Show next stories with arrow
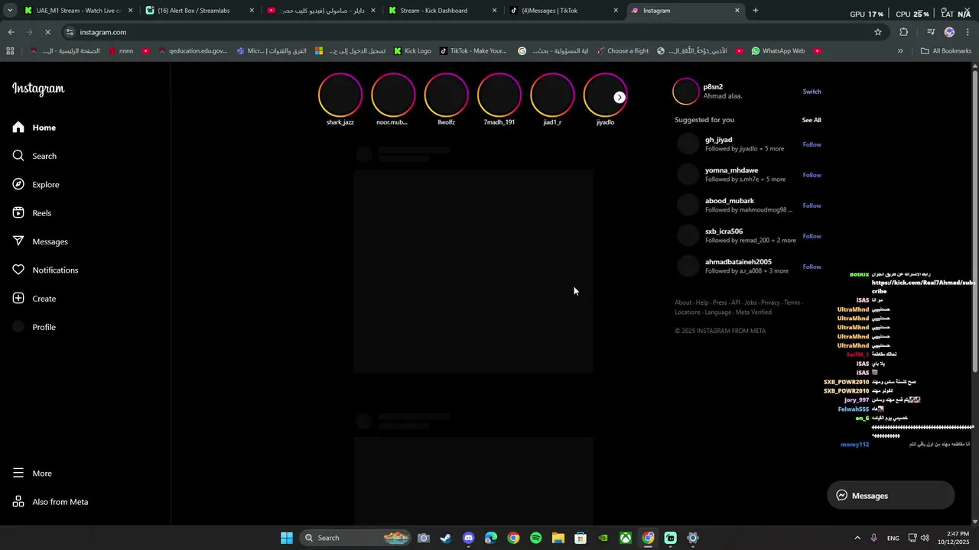The width and height of the screenshot is (979, 550). [620, 98]
